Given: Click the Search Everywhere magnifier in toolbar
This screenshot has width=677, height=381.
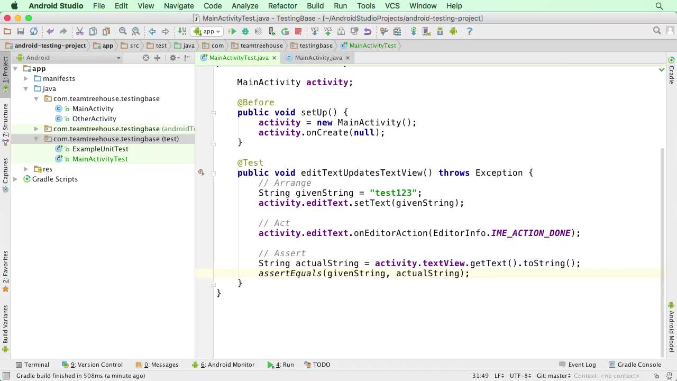Looking at the screenshot, I should pyautogui.click(x=657, y=31).
